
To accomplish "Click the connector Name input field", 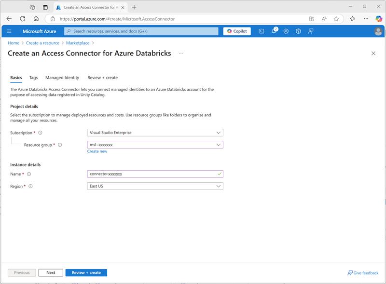I will 155,174.
